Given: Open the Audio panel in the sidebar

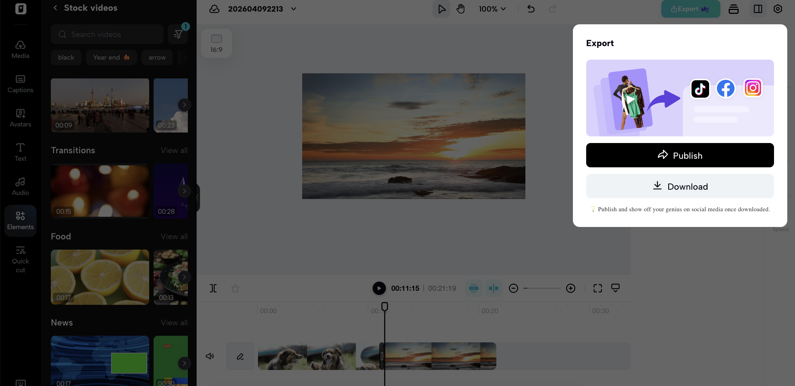Looking at the screenshot, I should click(20, 186).
